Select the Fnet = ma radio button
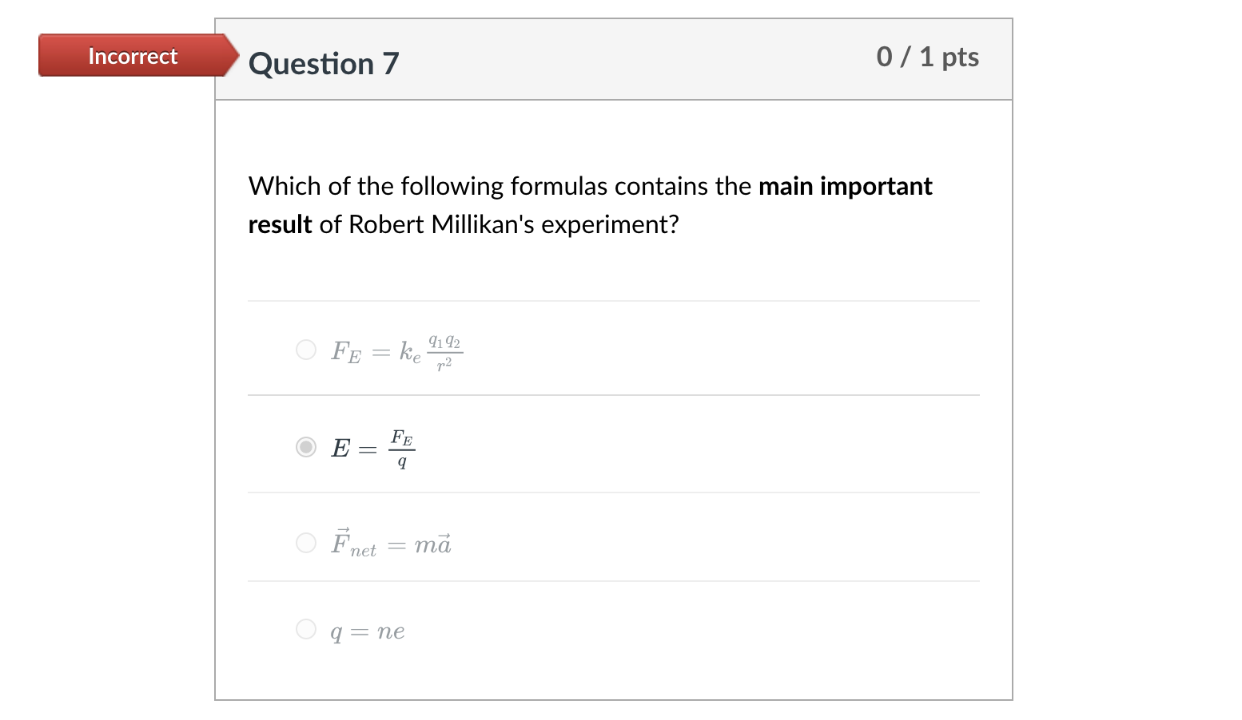1242x720 pixels. coord(306,543)
